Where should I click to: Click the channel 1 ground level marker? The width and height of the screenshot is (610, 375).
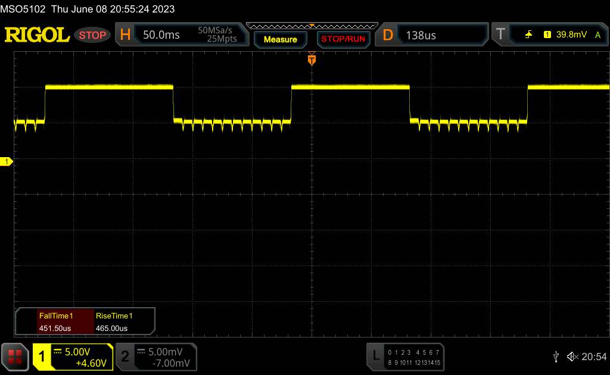pos(6,161)
